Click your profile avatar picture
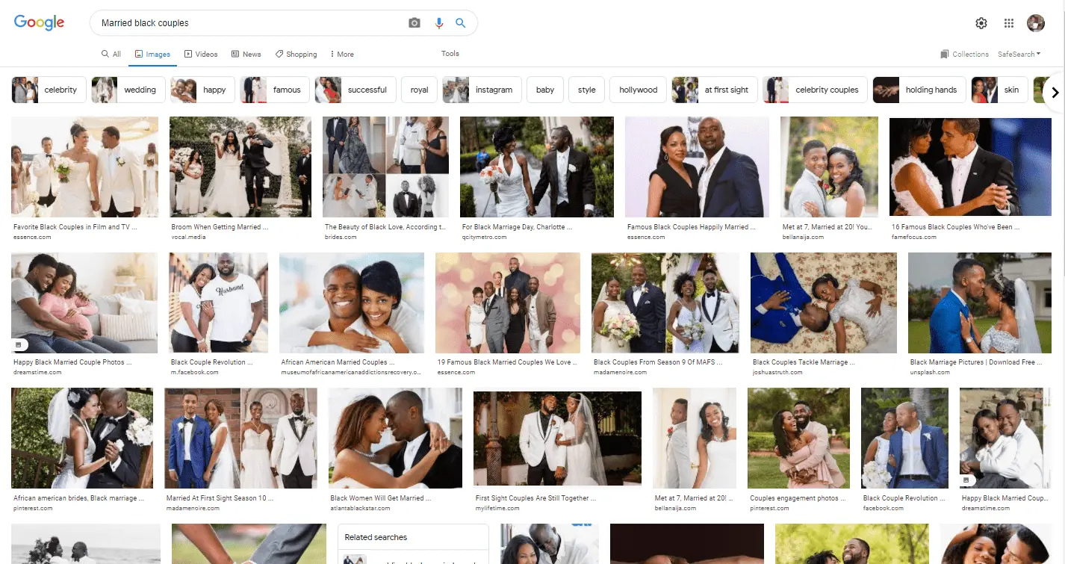This screenshot has height=564, width=1065. click(1036, 22)
